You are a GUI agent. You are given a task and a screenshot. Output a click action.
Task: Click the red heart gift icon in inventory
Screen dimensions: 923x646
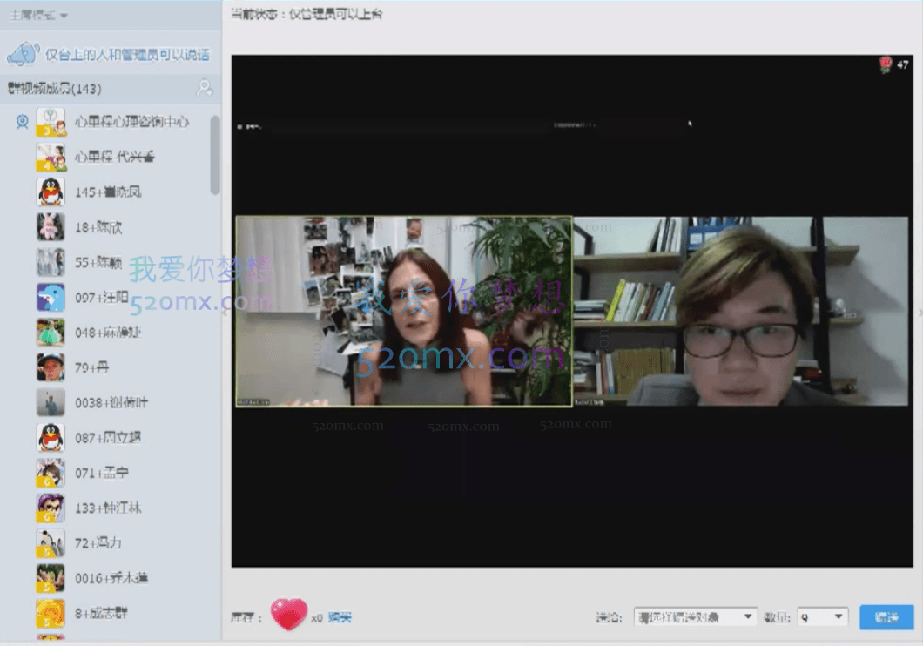(x=288, y=614)
